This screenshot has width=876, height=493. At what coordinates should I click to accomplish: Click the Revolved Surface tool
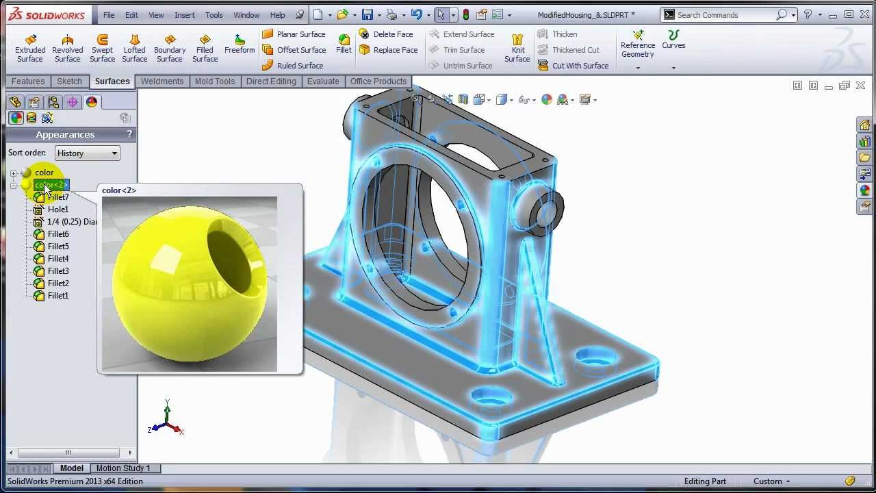(x=67, y=49)
